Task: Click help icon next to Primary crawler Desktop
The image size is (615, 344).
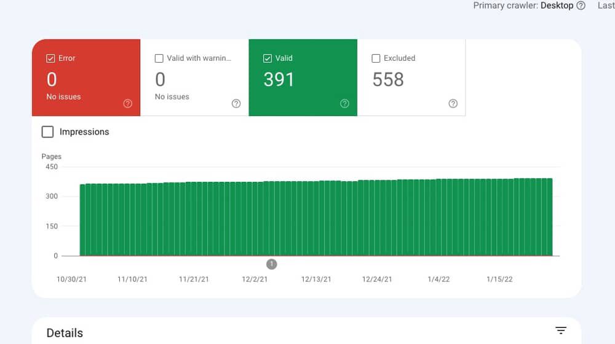Action: [581, 6]
